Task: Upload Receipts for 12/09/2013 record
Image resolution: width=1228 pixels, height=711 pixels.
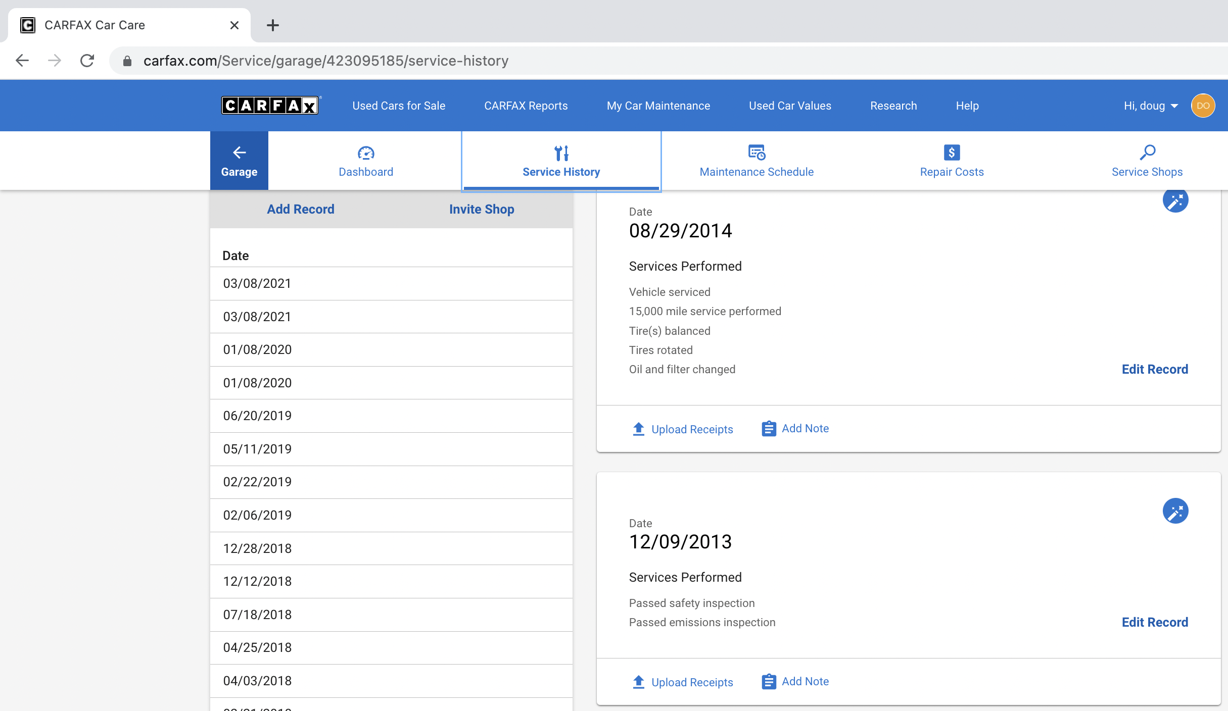Action: [x=692, y=682]
